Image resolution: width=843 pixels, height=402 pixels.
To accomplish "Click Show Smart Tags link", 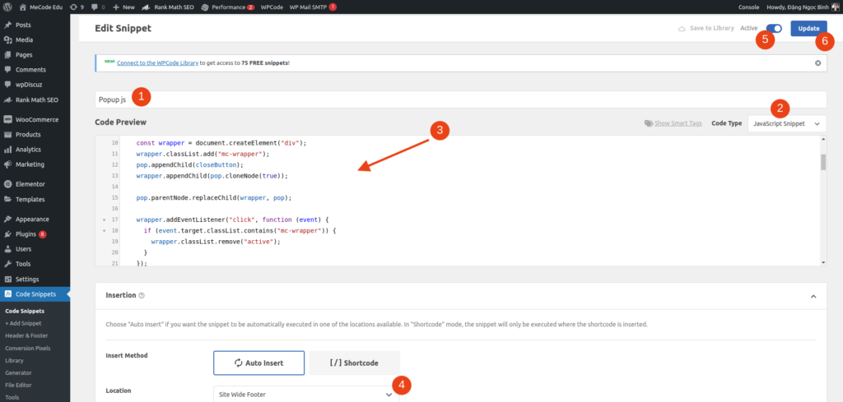I will coord(673,123).
